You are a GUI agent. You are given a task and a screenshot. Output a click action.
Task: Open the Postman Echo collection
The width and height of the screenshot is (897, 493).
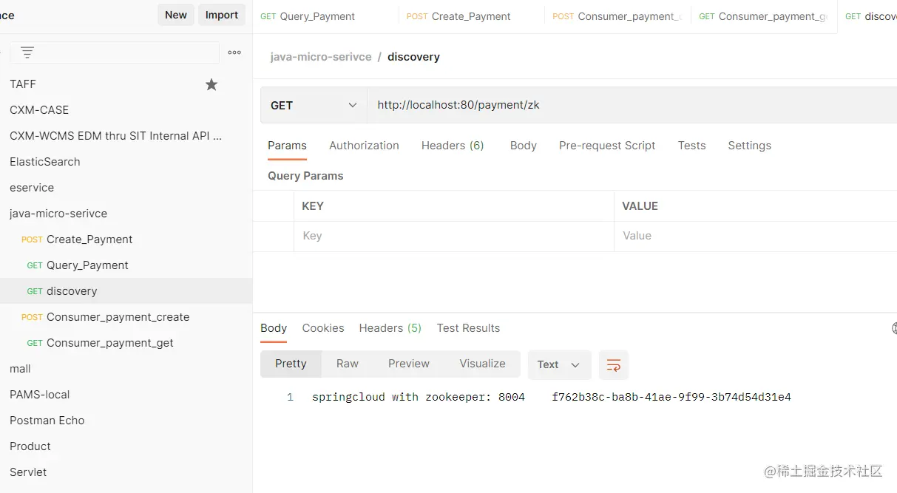pyautogui.click(x=47, y=421)
